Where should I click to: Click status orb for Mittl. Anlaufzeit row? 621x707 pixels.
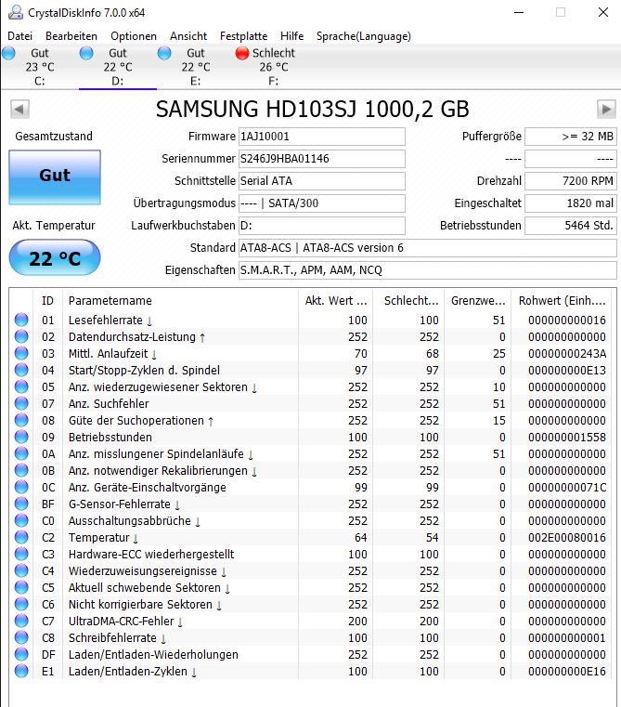21,353
